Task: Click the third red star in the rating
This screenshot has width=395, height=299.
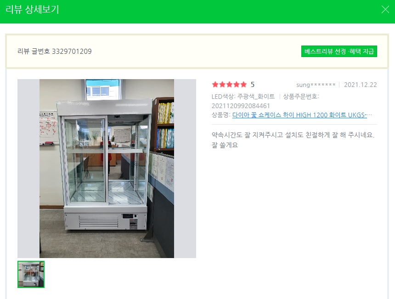Action: (x=229, y=85)
